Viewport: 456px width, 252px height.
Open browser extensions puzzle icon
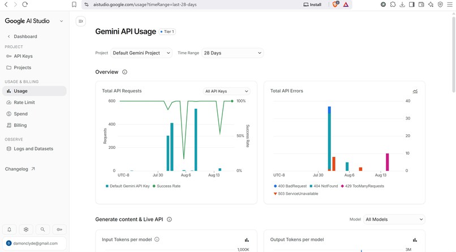[393, 5]
